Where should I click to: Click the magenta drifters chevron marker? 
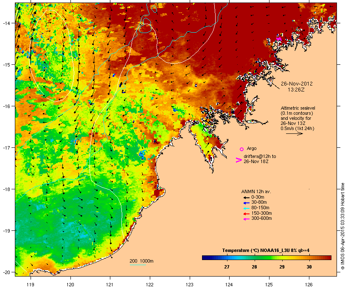[x=239, y=160]
